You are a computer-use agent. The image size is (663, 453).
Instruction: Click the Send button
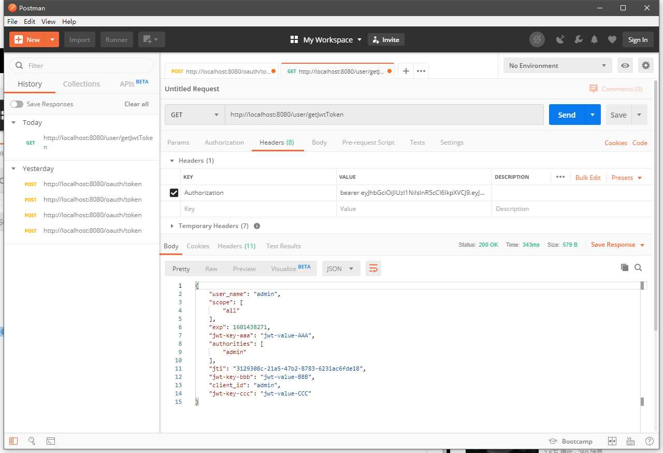click(x=567, y=115)
